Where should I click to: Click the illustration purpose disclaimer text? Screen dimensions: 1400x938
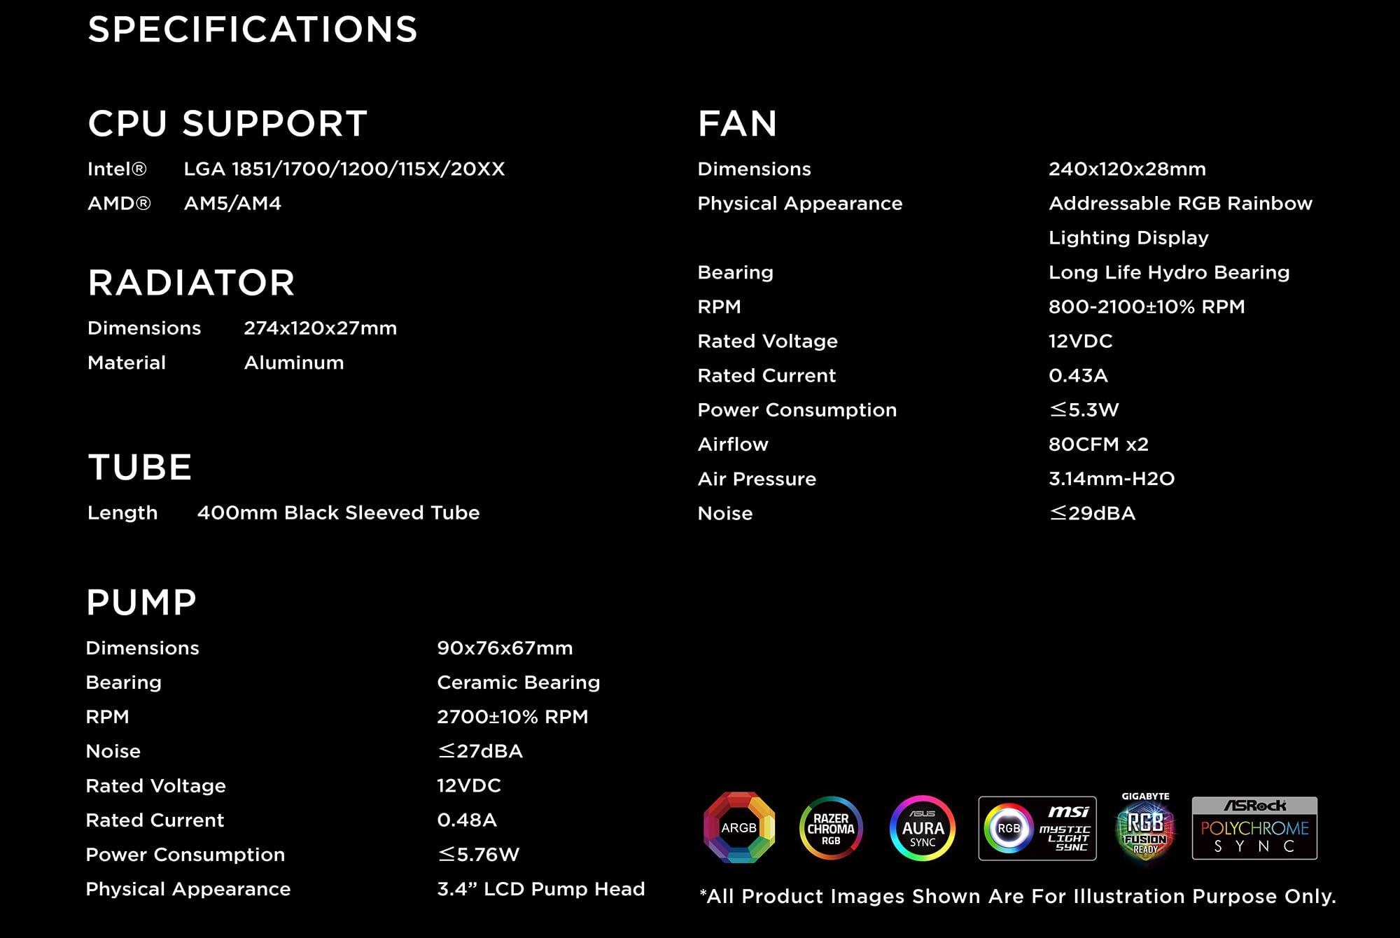click(x=1018, y=897)
